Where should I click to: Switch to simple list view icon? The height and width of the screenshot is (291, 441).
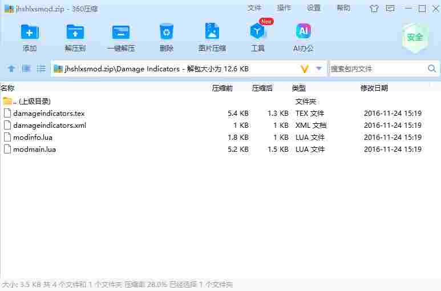pyautogui.click(x=41, y=68)
